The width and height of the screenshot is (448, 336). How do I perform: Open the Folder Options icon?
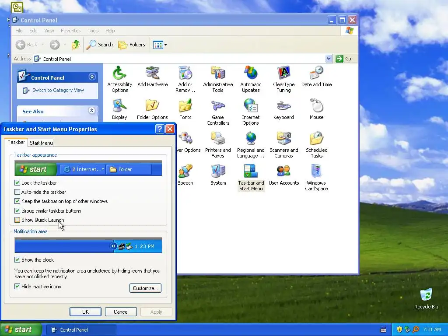coord(152,109)
